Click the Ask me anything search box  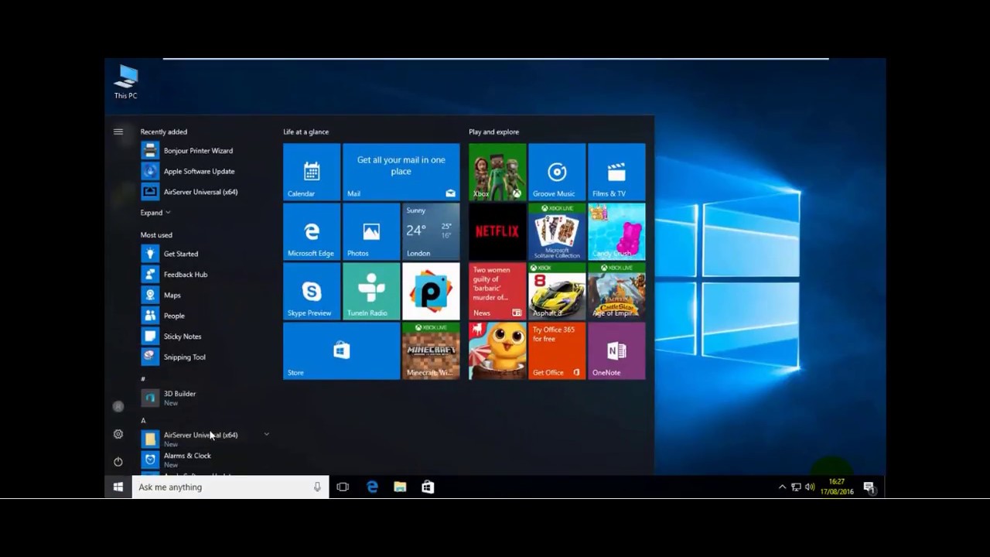pos(230,487)
